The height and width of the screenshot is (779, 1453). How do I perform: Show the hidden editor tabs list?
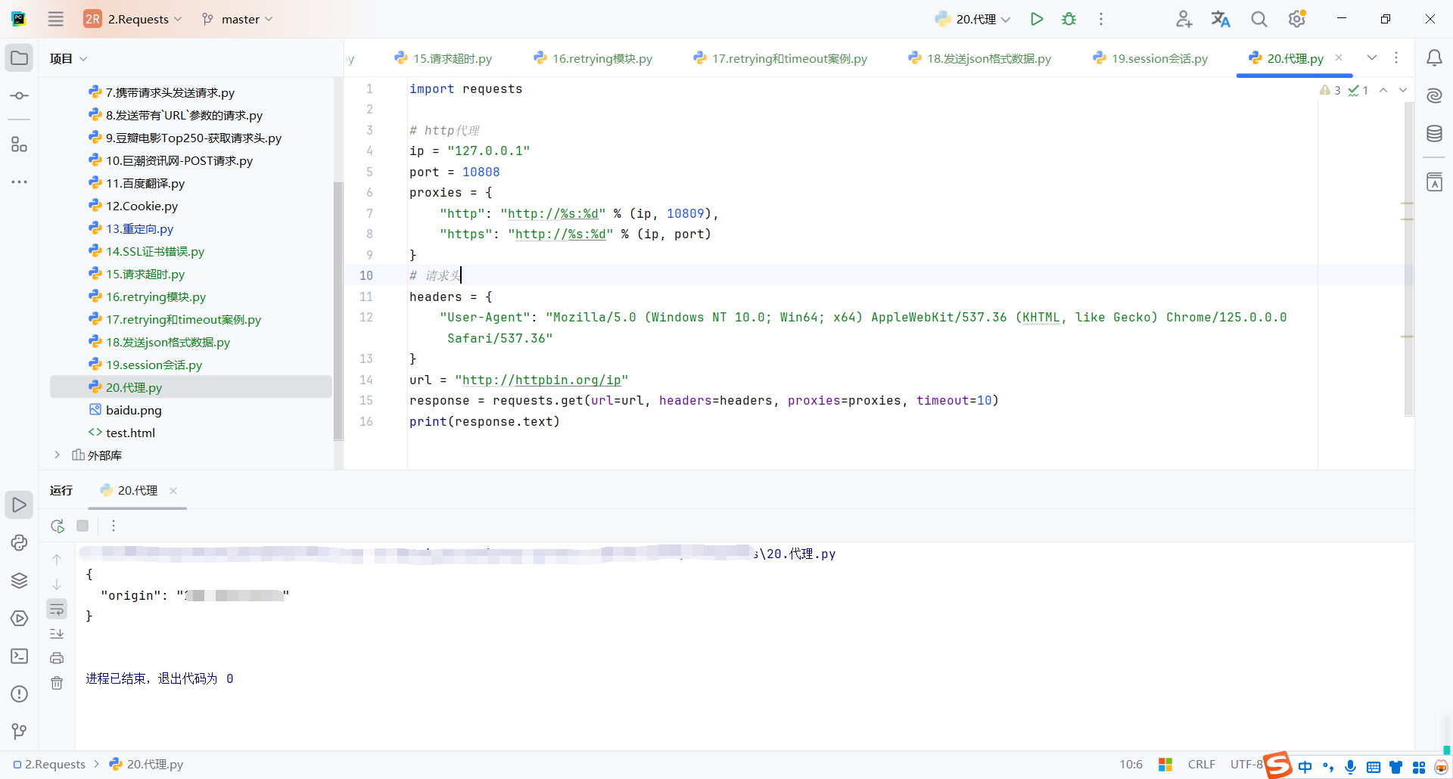1372,58
